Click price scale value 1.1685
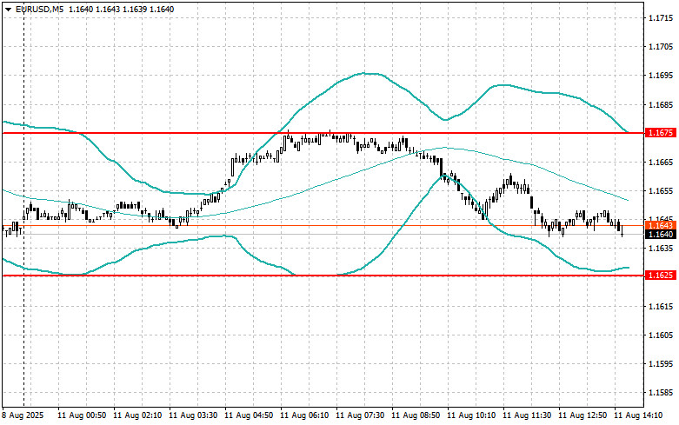The height and width of the screenshot is (425, 679). [x=661, y=105]
